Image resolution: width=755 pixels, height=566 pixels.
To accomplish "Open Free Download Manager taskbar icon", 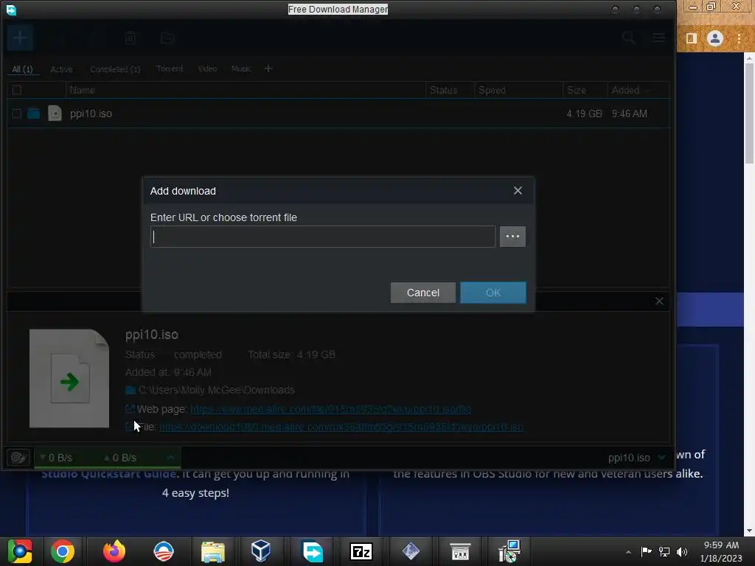I will coord(313,551).
